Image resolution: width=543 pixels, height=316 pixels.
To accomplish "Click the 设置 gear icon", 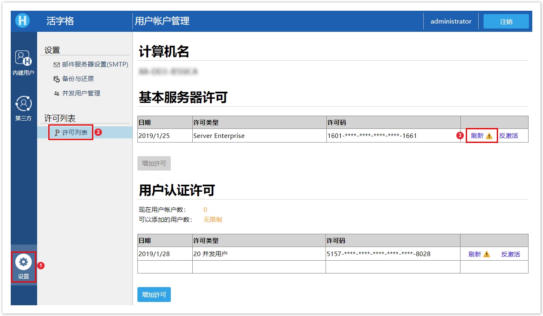I will click(x=24, y=262).
